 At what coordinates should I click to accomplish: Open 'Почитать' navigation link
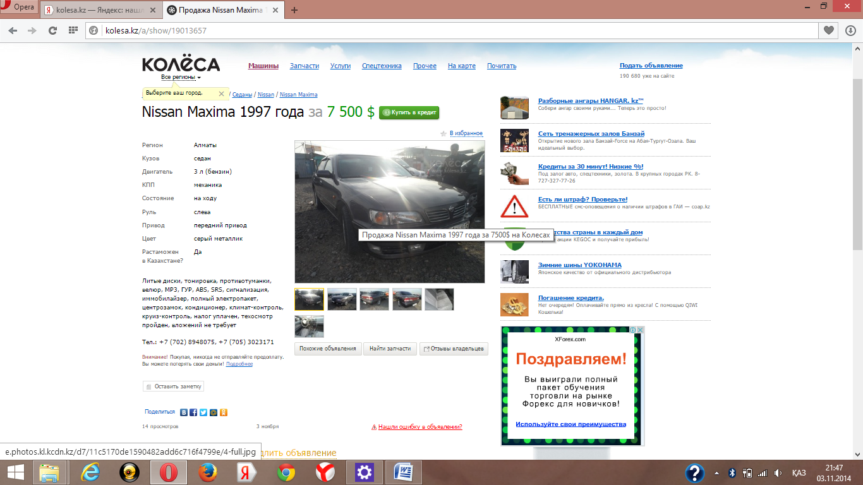point(502,66)
